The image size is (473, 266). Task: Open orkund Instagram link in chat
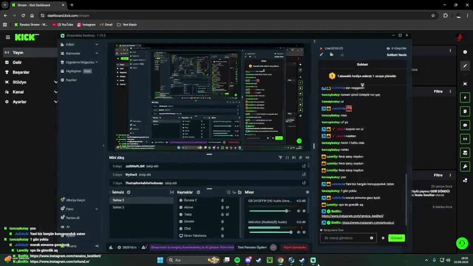pyautogui.click(x=368, y=223)
